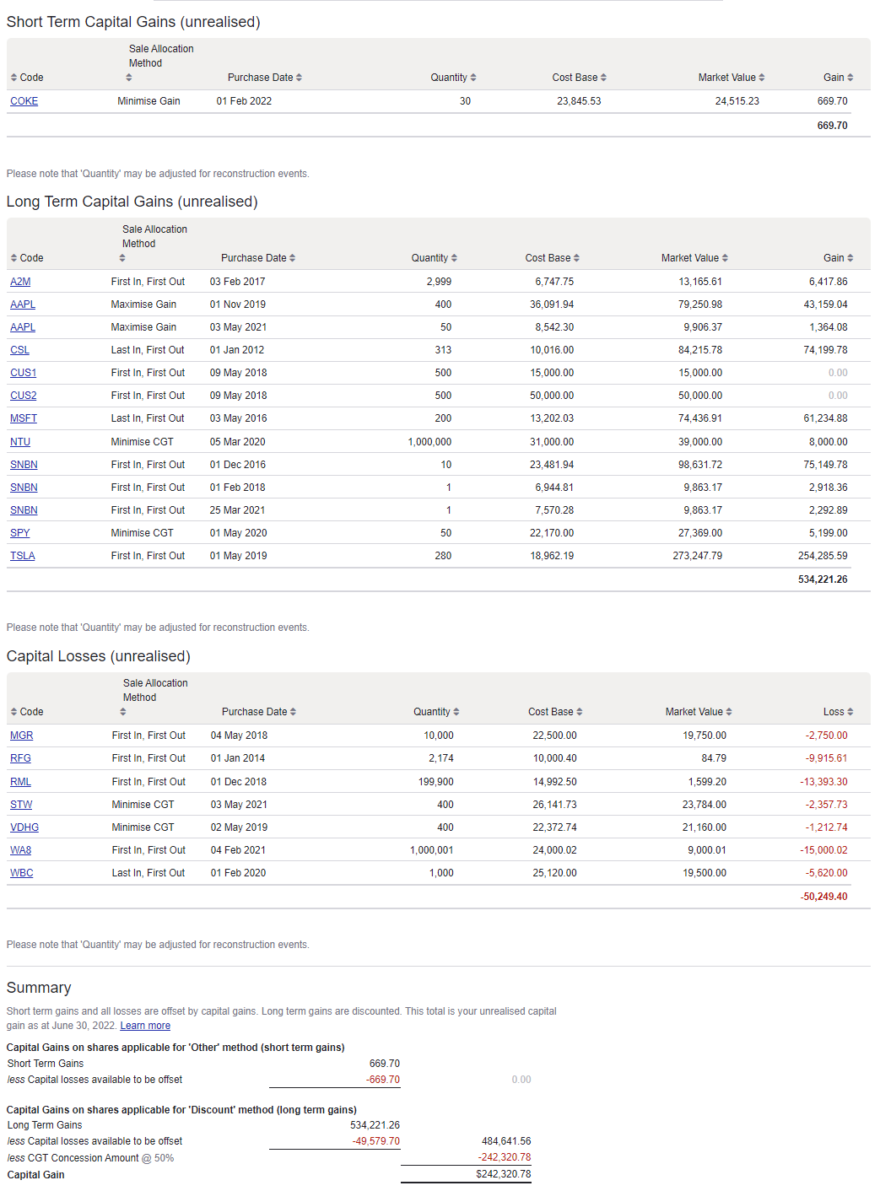Open the A2M holding link
Screen dimensions: 880x1191
click(x=19, y=281)
